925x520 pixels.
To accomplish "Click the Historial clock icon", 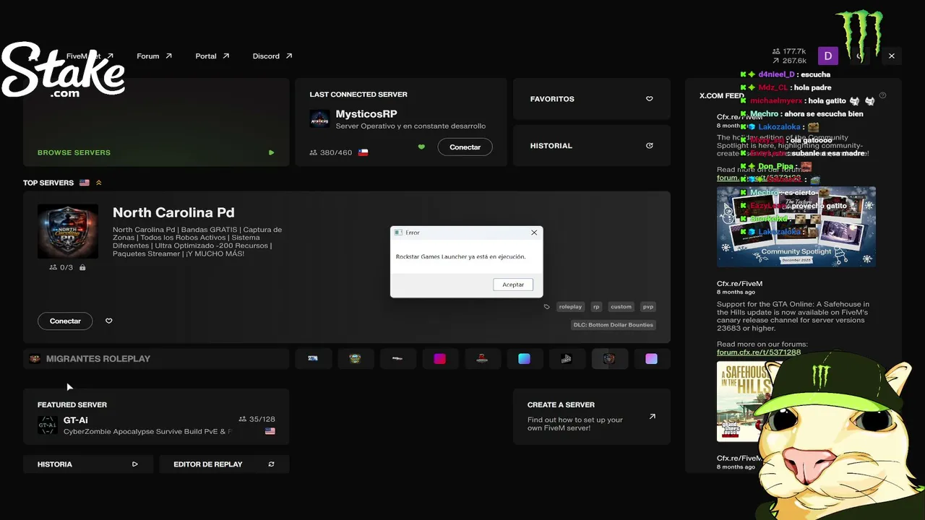I will (x=649, y=146).
